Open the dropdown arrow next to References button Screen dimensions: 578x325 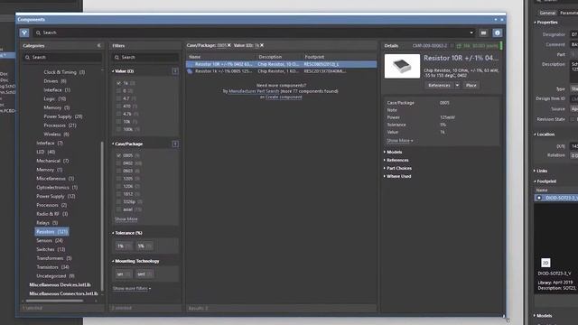457,86
